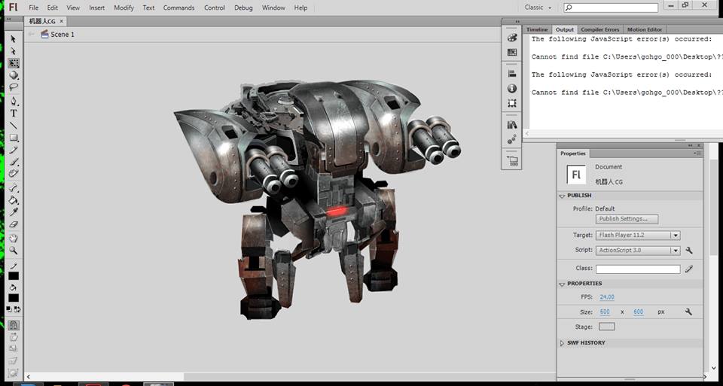Open the Motion Presets panel icon
This screenshot has height=386, width=723.
[512, 139]
